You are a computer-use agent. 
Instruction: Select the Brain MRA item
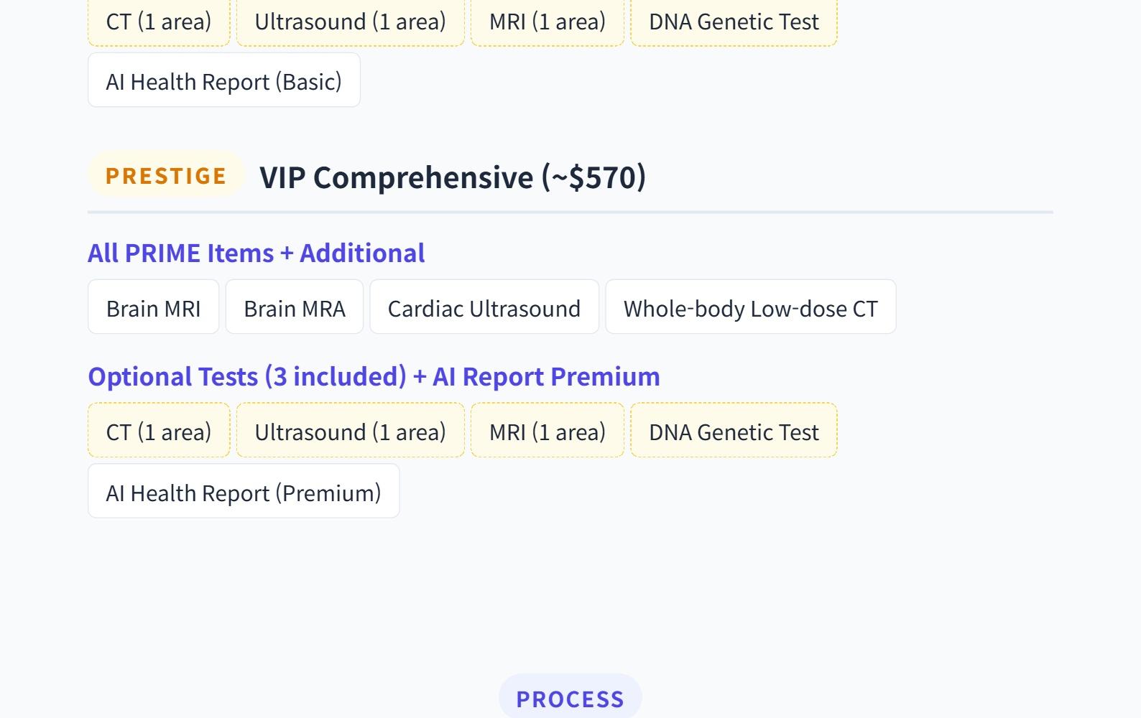click(295, 307)
